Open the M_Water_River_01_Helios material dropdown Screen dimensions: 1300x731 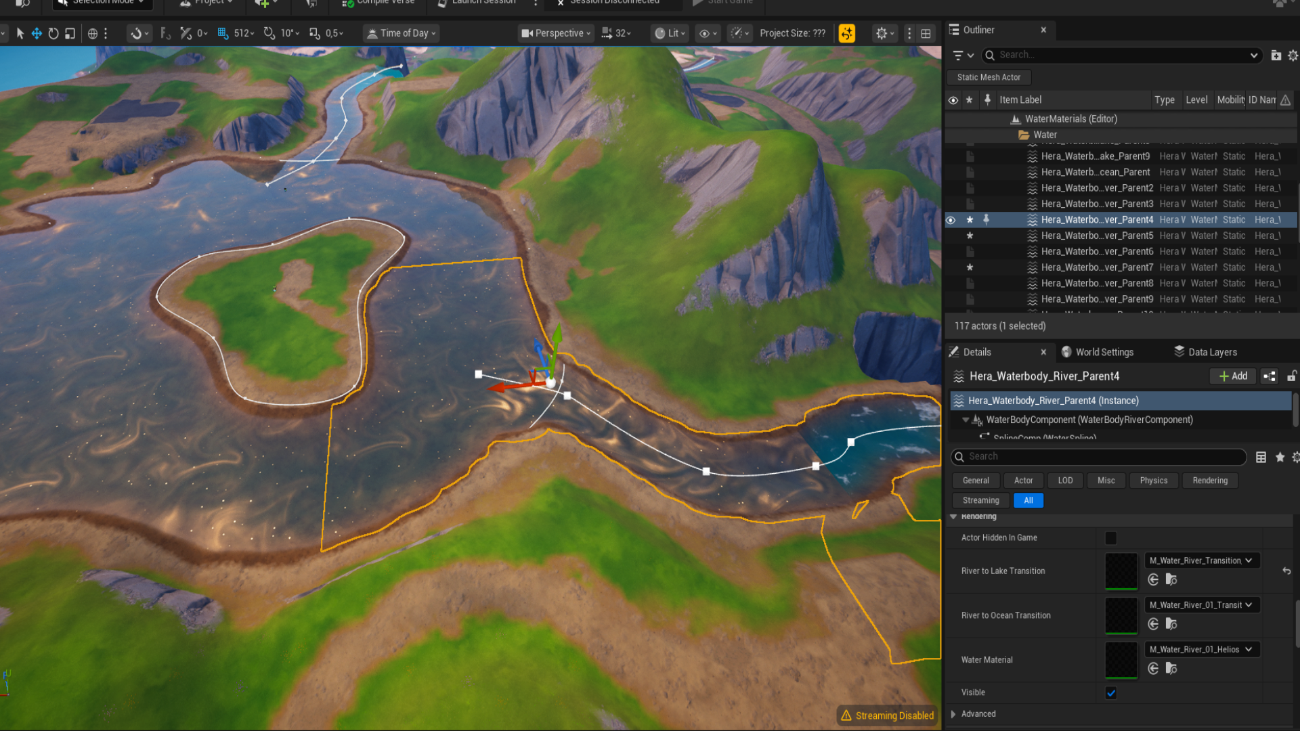pos(1202,649)
